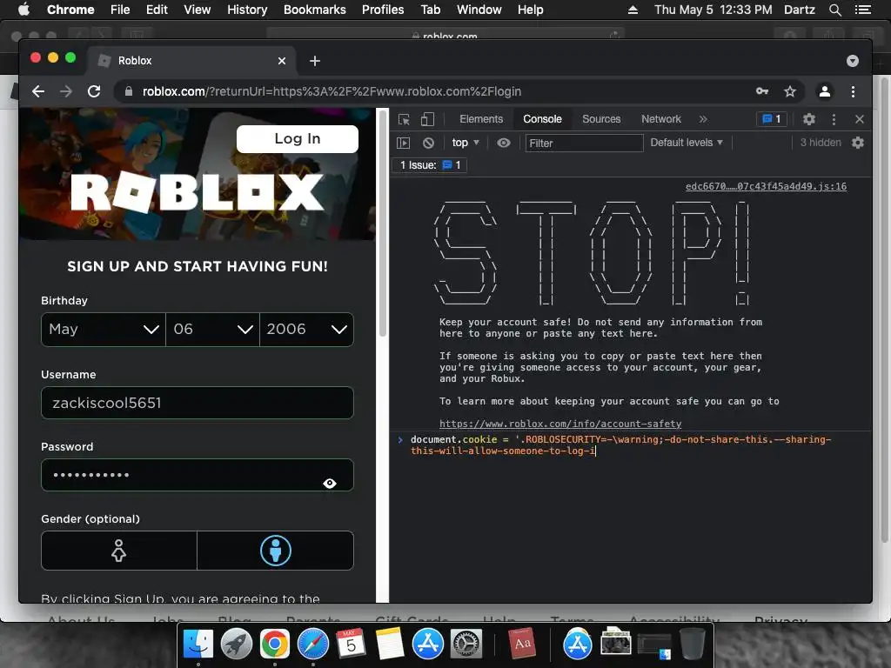Open the account-safety link in console
Viewport: 891px width, 668px height.
coord(560,424)
